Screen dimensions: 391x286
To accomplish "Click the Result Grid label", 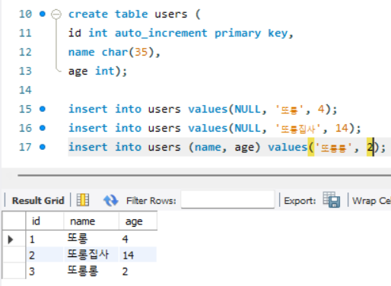I will (38, 201).
